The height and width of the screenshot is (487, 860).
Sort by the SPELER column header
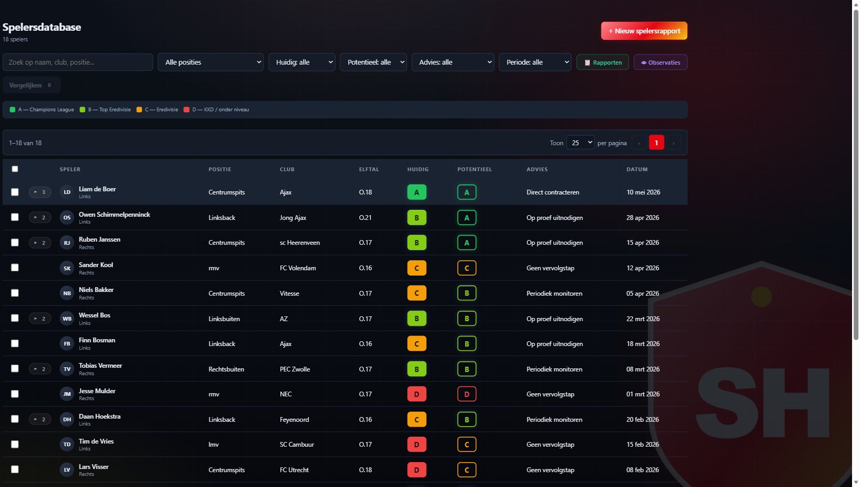point(70,170)
